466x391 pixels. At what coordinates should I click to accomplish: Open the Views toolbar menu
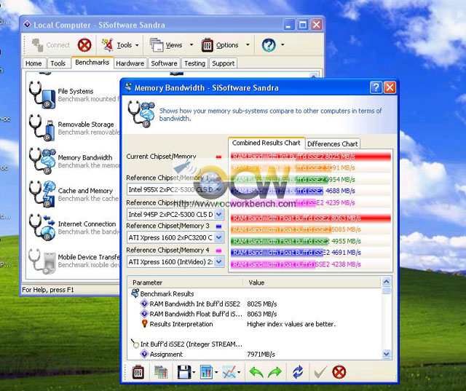coord(166,45)
